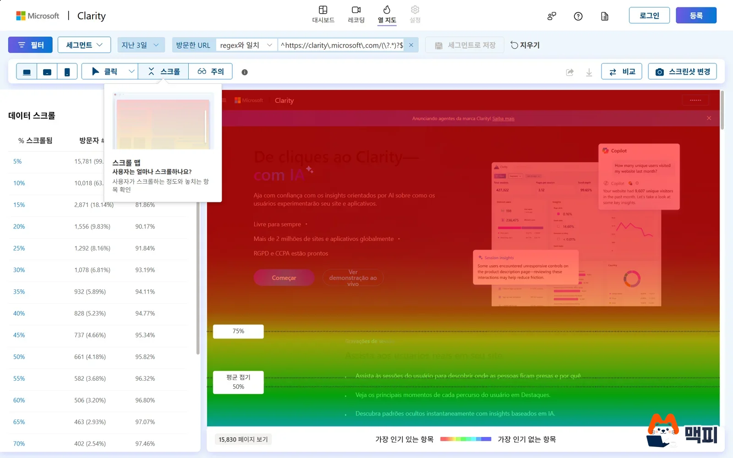Click the 비교 compare button

click(622, 71)
